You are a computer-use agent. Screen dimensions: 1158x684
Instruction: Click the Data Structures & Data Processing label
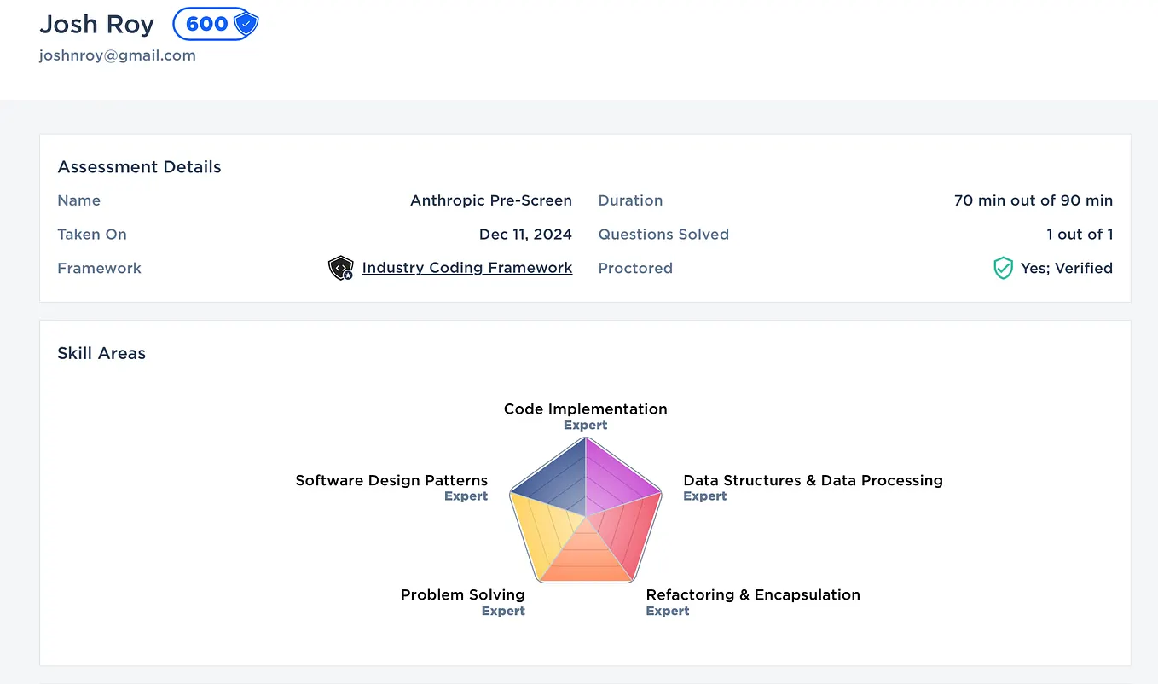pyautogui.click(x=813, y=480)
